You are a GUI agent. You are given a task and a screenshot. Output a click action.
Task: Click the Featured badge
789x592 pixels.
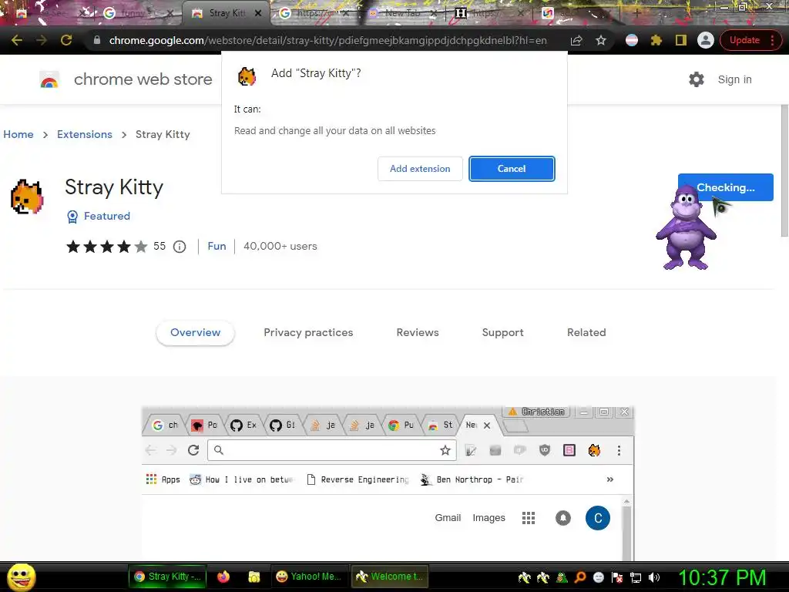coord(99,216)
